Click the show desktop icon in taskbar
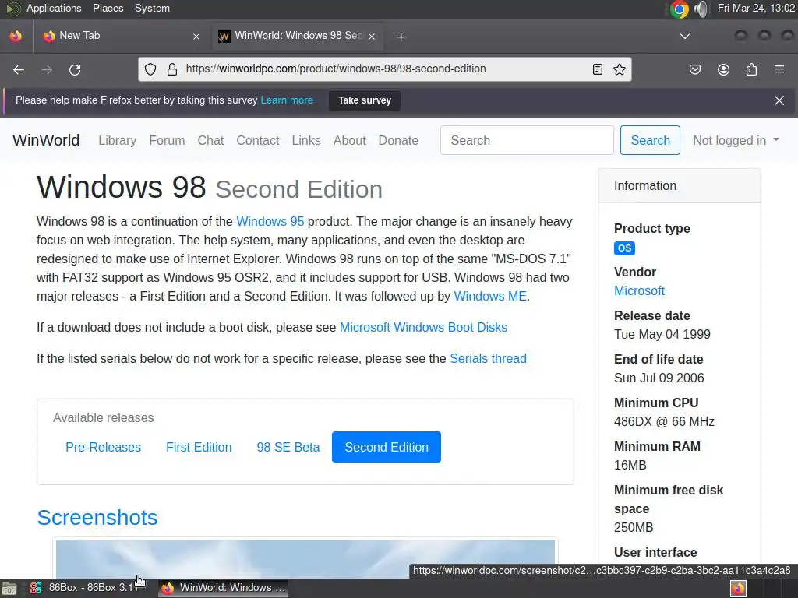The width and height of the screenshot is (798, 598). point(9,589)
